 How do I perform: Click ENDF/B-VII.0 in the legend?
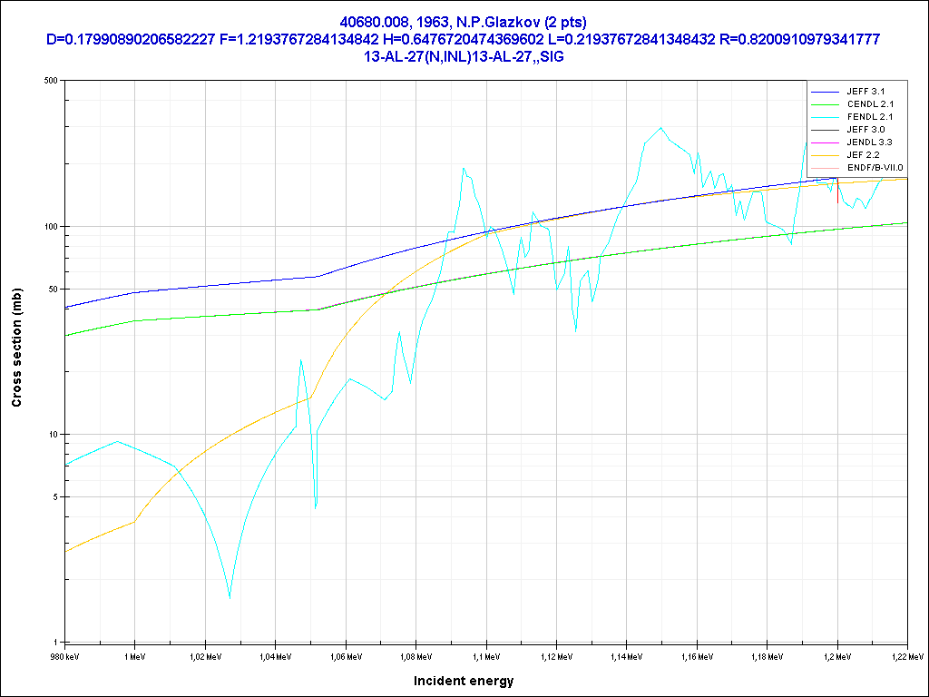[x=874, y=168]
